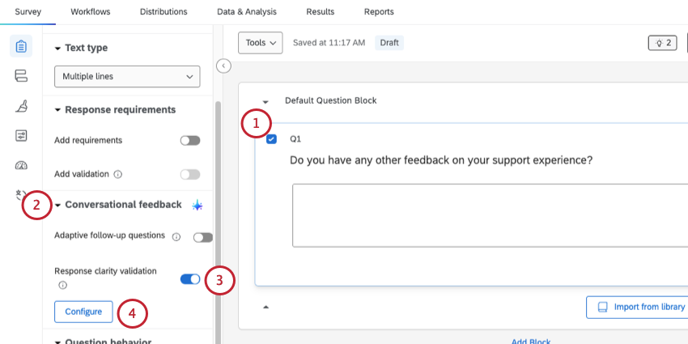
Task: Switch to the Survey tab
Action: 28,12
